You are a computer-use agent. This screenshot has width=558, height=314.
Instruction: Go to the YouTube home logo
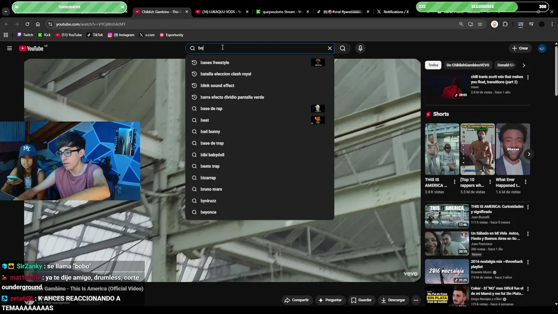coord(31,48)
